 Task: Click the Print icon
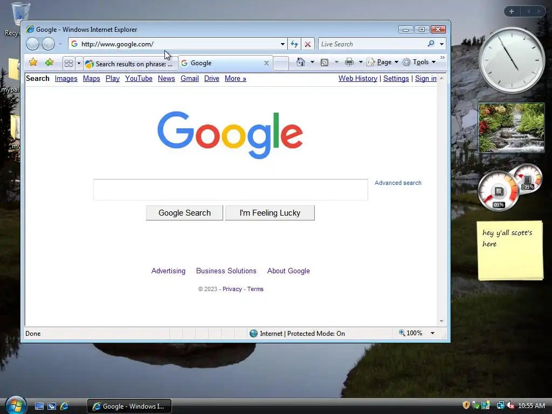(349, 63)
